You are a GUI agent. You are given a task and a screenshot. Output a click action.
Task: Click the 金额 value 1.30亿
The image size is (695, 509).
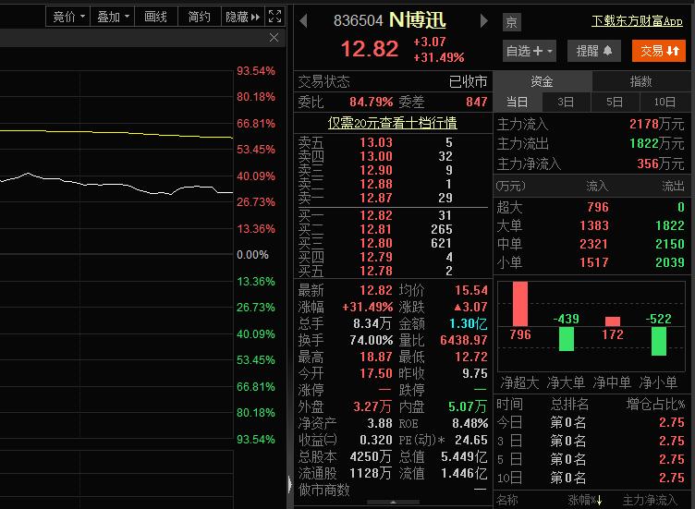468,323
